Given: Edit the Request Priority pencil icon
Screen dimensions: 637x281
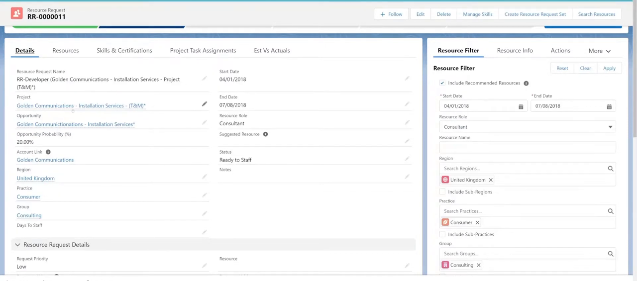Looking at the screenshot, I should 204,266.
